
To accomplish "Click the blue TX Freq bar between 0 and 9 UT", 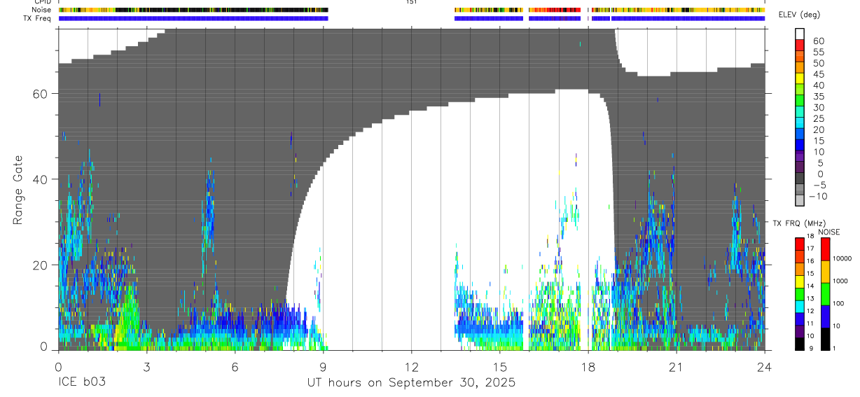I will click(193, 18).
